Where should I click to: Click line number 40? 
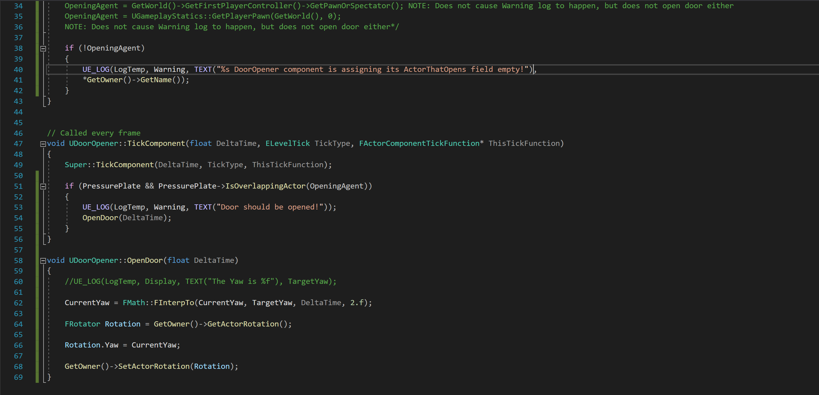point(19,70)
